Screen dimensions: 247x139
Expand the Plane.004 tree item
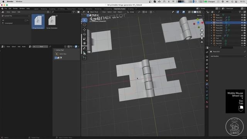[211, 25]
